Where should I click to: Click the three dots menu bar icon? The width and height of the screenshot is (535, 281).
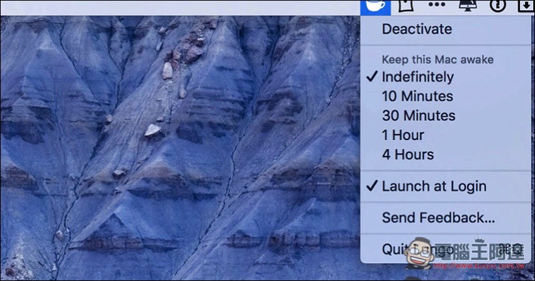pos(436,6)
